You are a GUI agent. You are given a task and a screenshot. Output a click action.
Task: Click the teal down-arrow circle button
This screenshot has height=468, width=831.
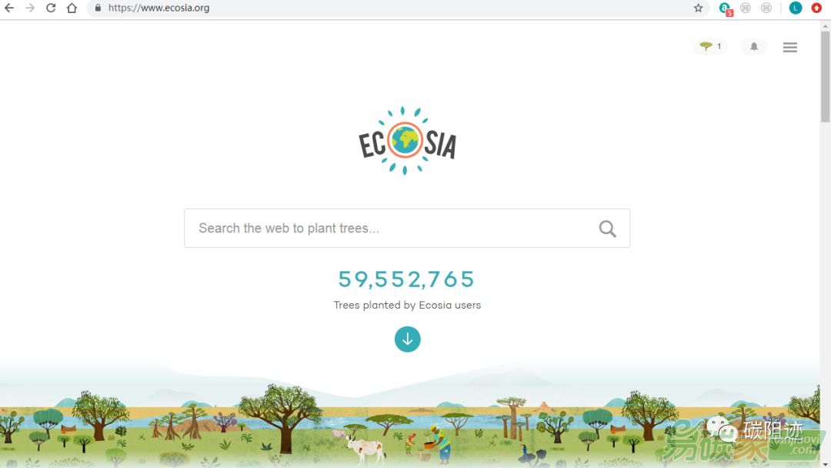[x=408, y=339]
